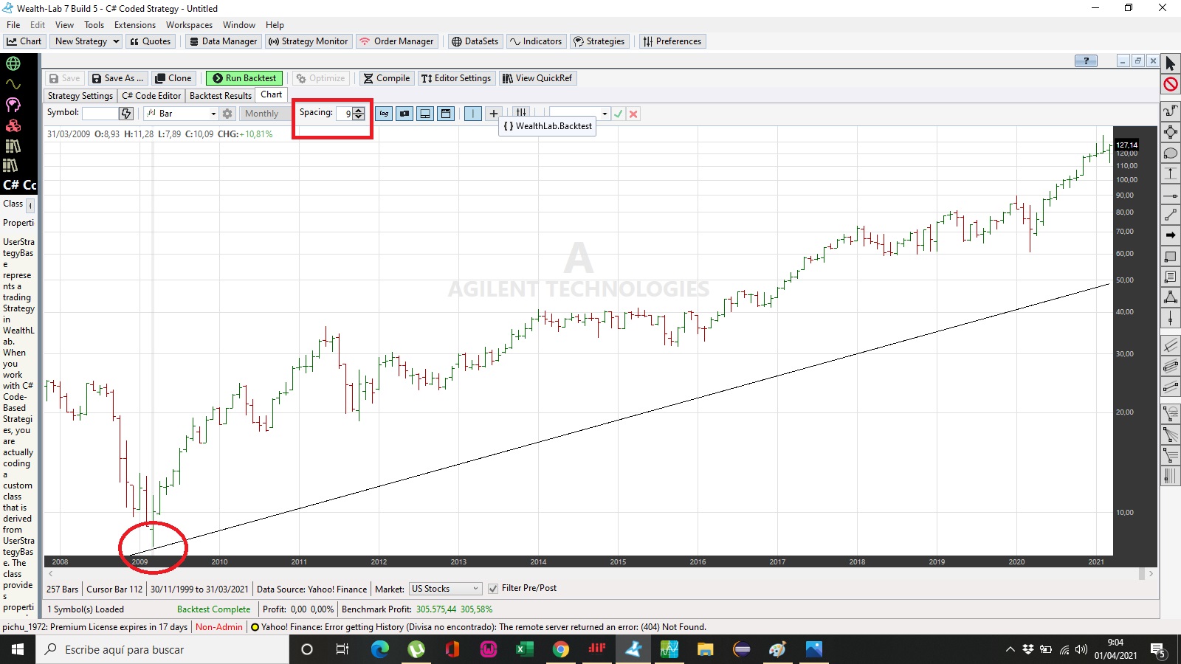
Task: Select the horizontal line drawing tool
Action: pyautogui.click(x=1171, y=195)
